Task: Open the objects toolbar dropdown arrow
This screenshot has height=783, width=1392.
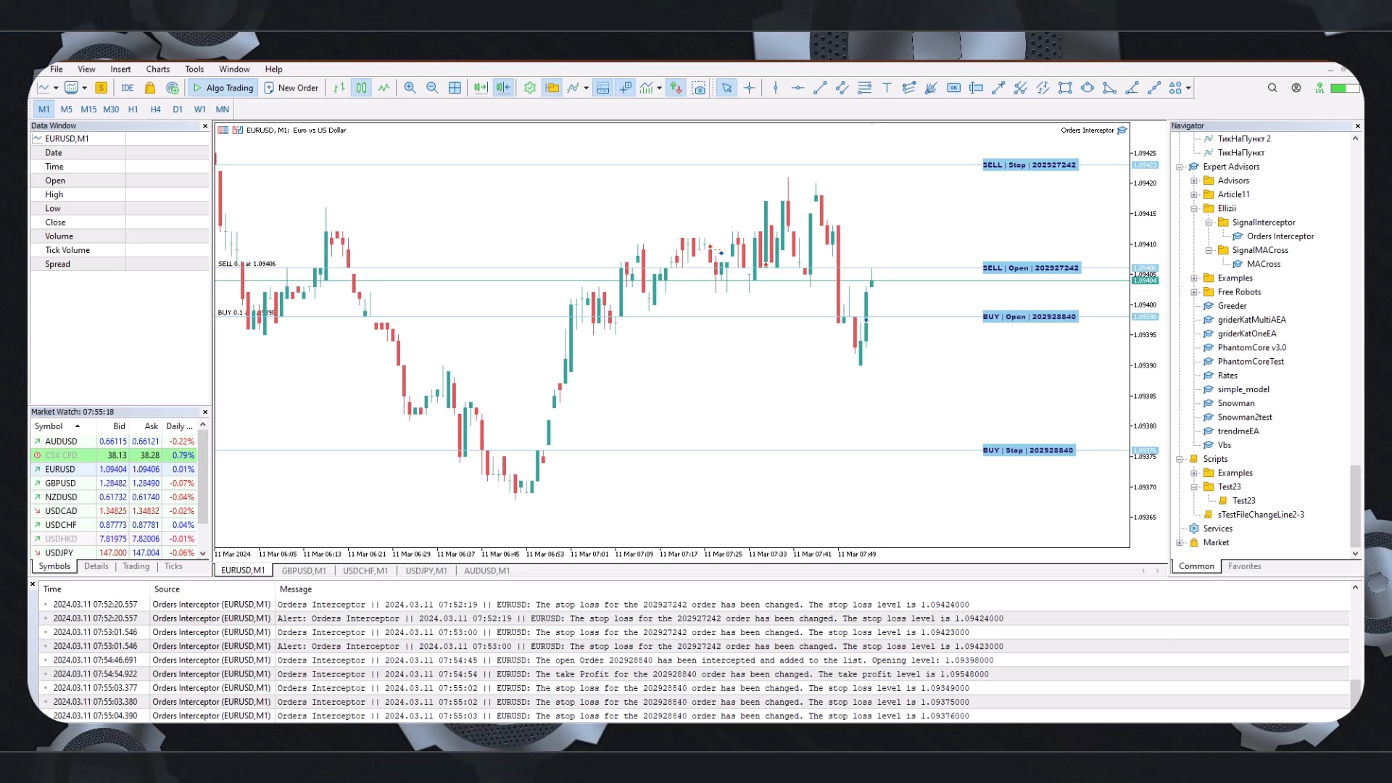Action: coord(1188,88)
